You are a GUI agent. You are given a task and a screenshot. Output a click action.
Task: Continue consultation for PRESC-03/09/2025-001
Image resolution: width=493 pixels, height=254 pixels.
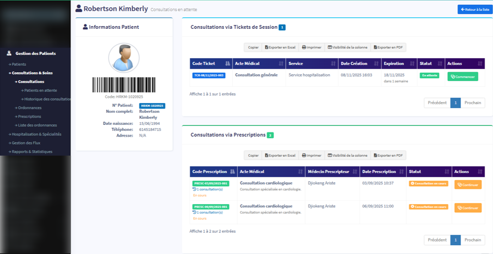(x=467, y=185)
